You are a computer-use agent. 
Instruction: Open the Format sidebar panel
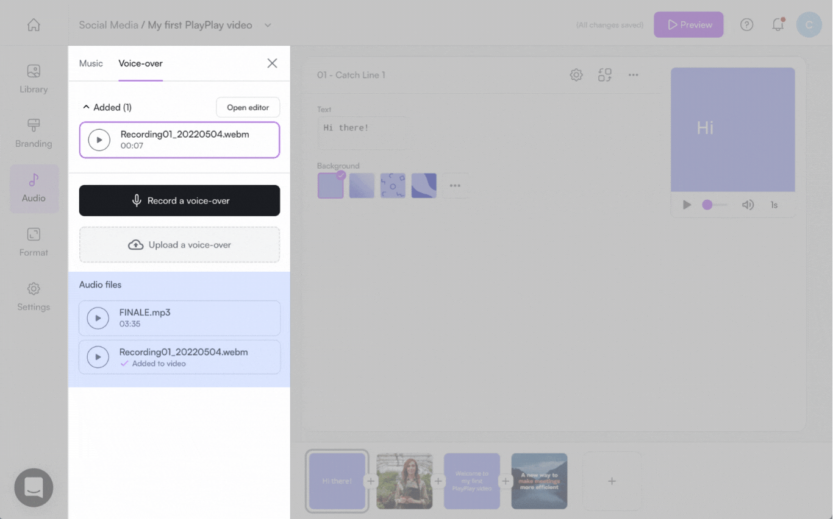tap(34, 242)
